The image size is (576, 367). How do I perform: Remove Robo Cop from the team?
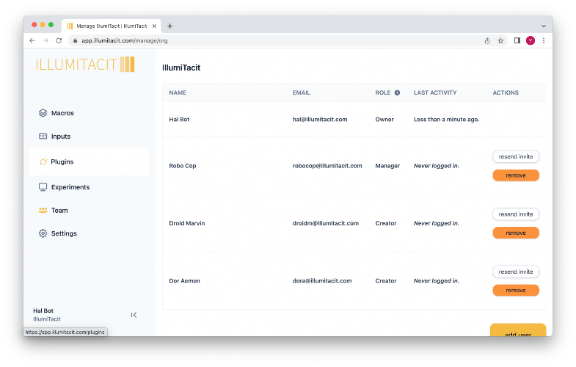(515, 175)
